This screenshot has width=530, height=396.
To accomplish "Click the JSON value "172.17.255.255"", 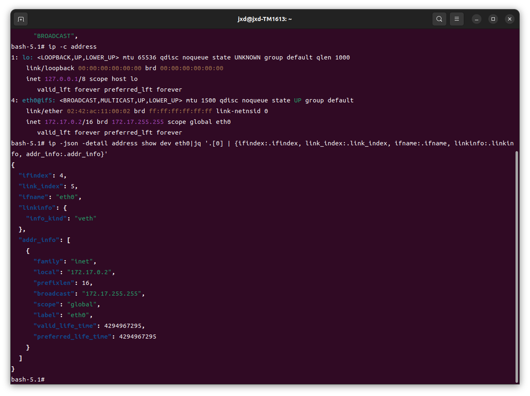I will tap(112, 294).
